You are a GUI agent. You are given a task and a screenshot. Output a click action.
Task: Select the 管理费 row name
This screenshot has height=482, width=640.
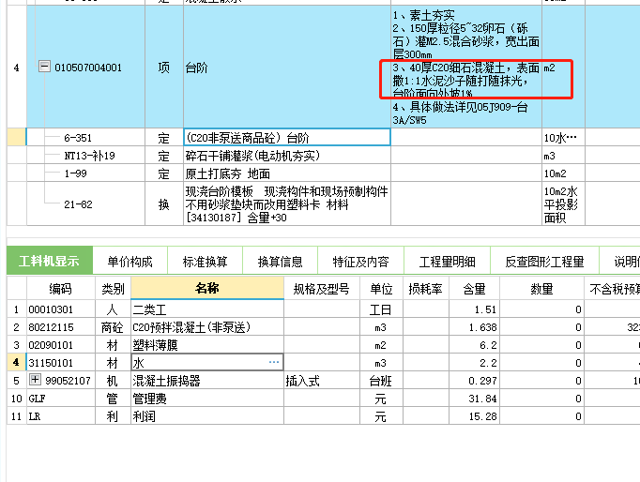pos(207,399)
